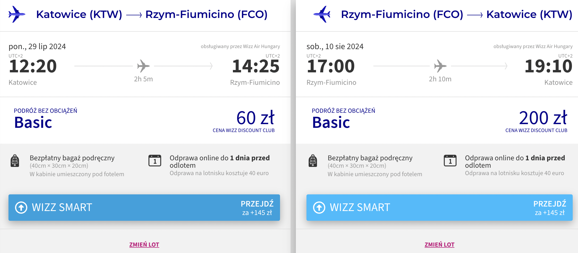Image resolution: width=578 pixels, height=253 pixels.
Task: Upgrade return flight to WIZZ SMART for +145 zł
Action: [x=440, y=208]
